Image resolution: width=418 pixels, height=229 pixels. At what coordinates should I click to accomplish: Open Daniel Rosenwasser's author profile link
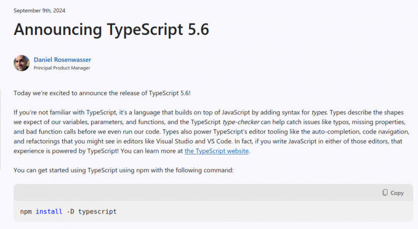(x=62, y=60)
